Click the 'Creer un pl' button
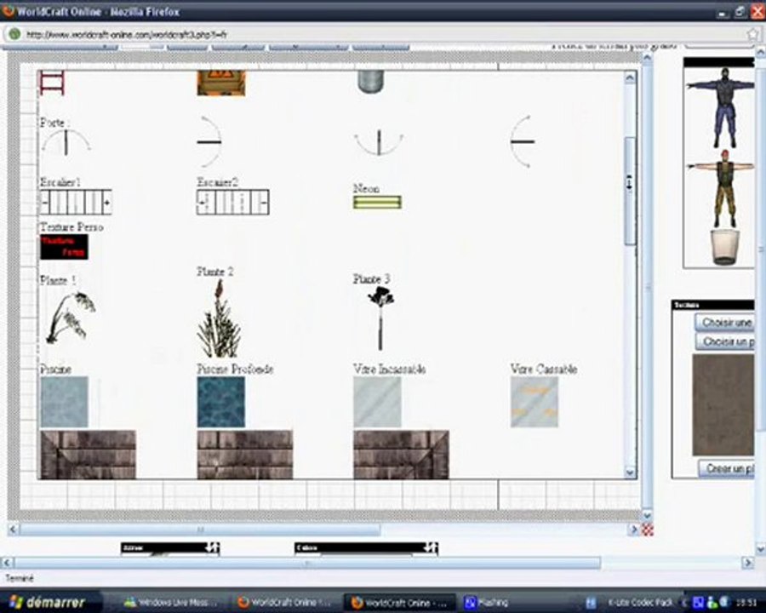 click(727, 469)
